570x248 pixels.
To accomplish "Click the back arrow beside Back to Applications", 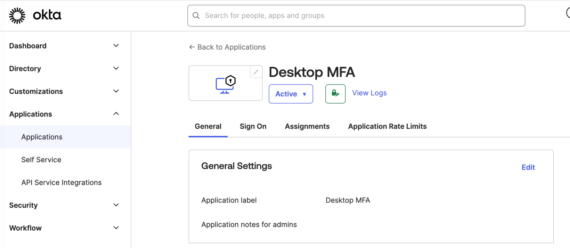I will click(x=192, y=47).
